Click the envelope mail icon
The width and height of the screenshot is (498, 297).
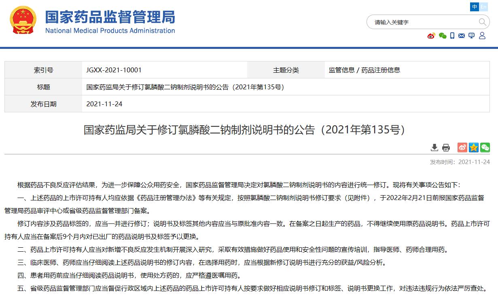462,36
